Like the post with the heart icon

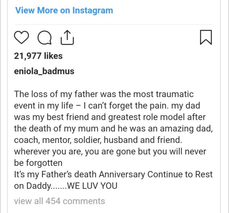(x=22, y=38)
